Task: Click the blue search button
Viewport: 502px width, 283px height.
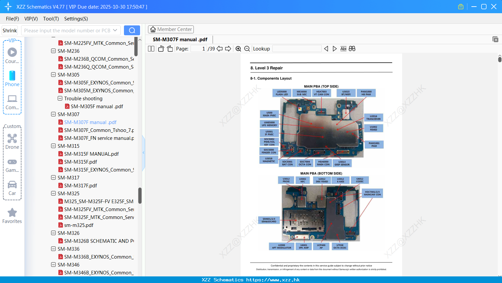Action: coord(132,30)
